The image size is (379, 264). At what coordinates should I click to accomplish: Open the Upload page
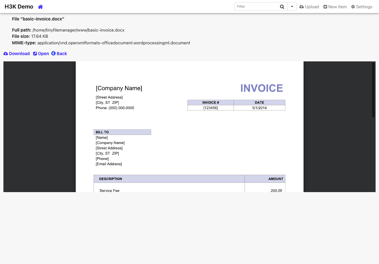(x=309, y=7)
